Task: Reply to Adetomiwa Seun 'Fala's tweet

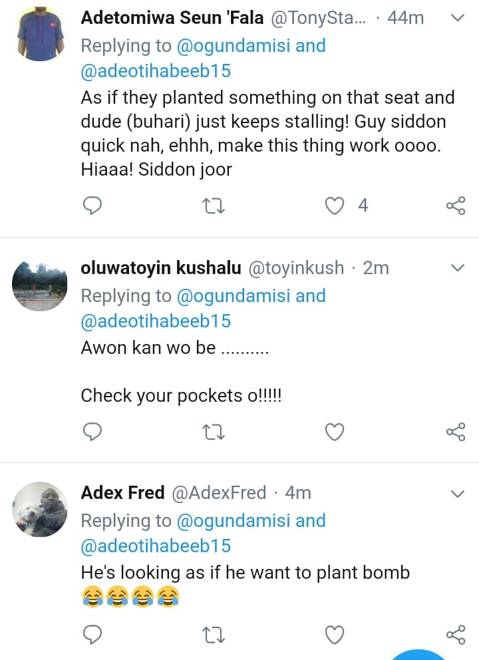Action: coord(92,206)
